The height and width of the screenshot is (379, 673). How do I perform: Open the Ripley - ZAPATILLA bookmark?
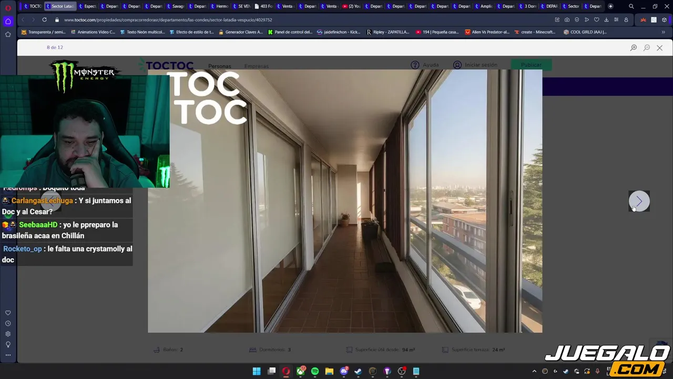388,32
